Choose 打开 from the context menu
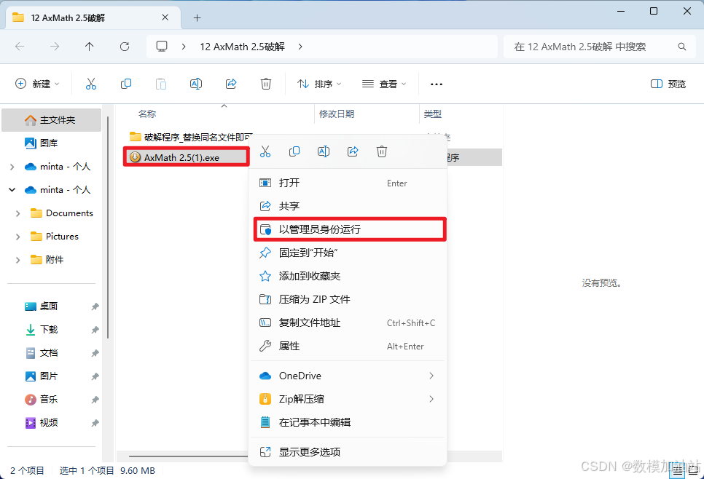The width and height of the screenshot is (704, 479). (348, 183)
